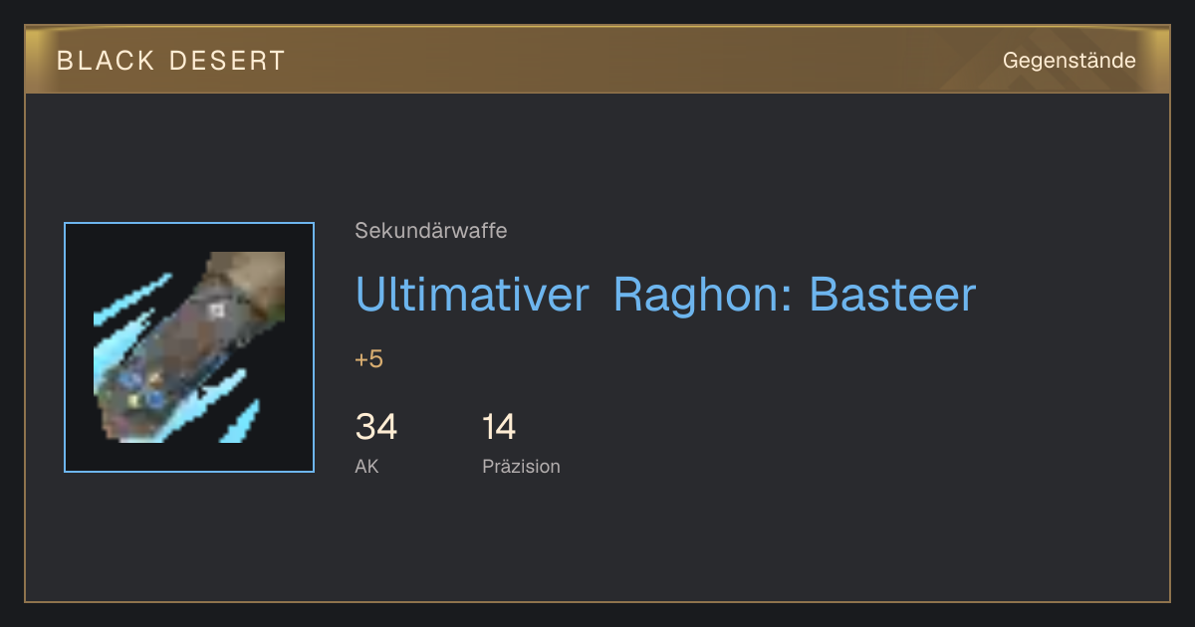Click the tan cloth part of item image

(x=249, y=275)
